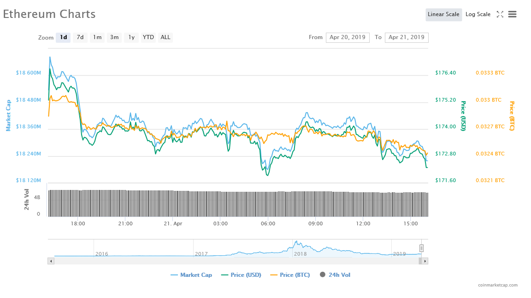The width and height of the screenshot is (531, 298).
Task: Toggle Market Cap series in legend
Action: (191, 275)
